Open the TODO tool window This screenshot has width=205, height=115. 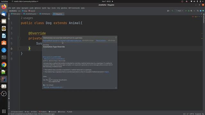(x=34, y=112)
